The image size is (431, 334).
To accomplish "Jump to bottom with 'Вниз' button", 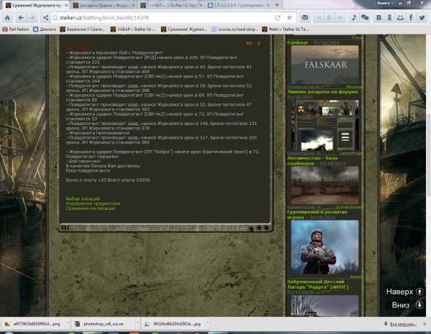I will pos(407,305).
